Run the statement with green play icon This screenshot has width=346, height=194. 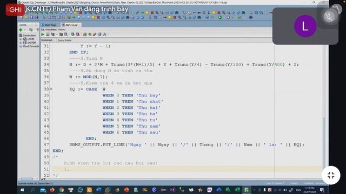pos(42,34)
